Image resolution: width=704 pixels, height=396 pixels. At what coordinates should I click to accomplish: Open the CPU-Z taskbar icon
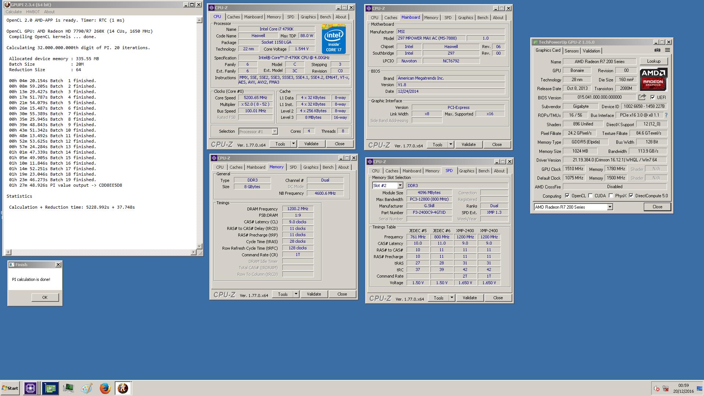click(30, 388)
